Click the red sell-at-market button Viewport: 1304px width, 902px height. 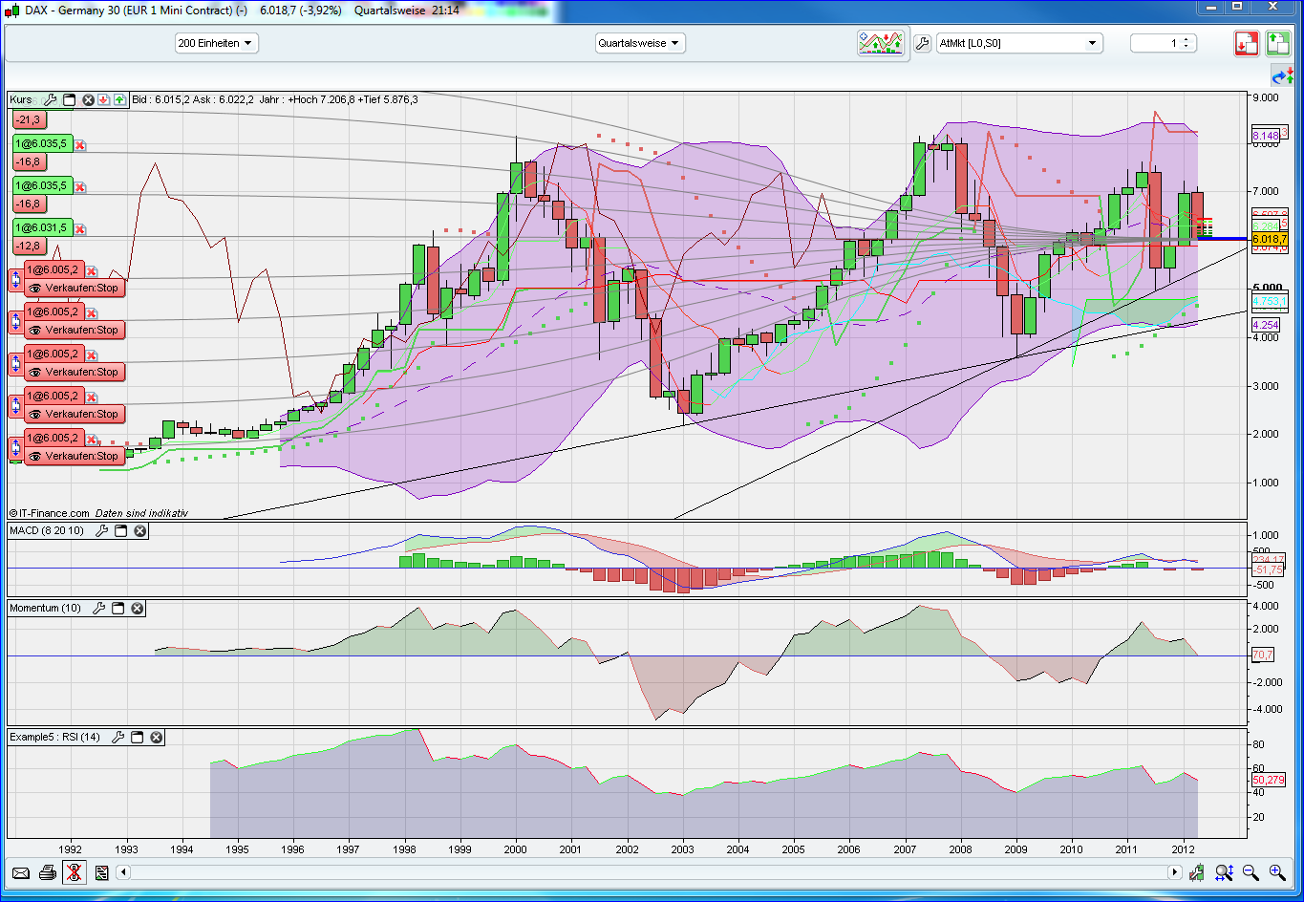click(x=1246, y=43)
